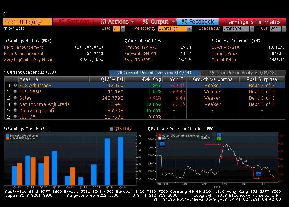This screenshot has width=289, height=207.
Task: Click the EBITDA estimate 18.799B
Action: 114,117
